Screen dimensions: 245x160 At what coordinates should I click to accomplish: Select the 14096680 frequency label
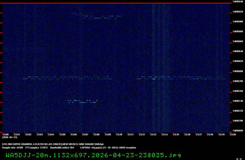point(238,131)
